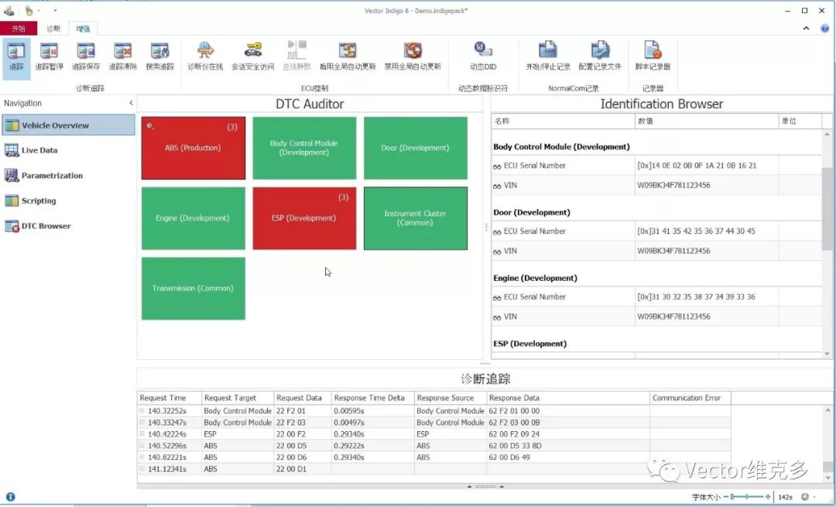Viewport: 836px width, 507px height.
Task: Select the trace row with 62 00 F2 09 24
Action: 434,434
